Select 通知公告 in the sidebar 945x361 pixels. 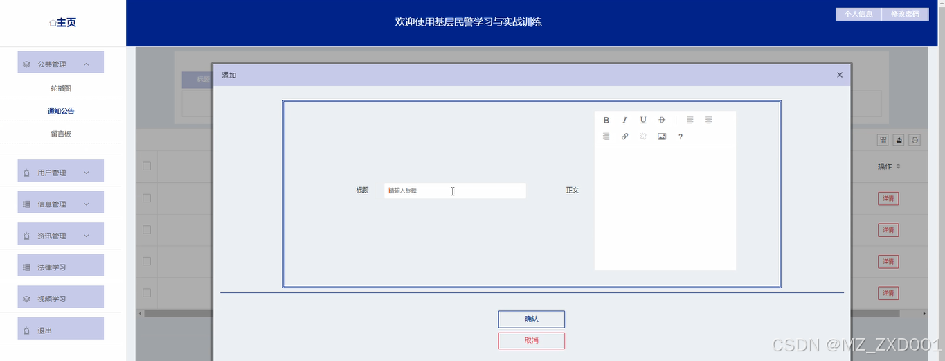61,111
